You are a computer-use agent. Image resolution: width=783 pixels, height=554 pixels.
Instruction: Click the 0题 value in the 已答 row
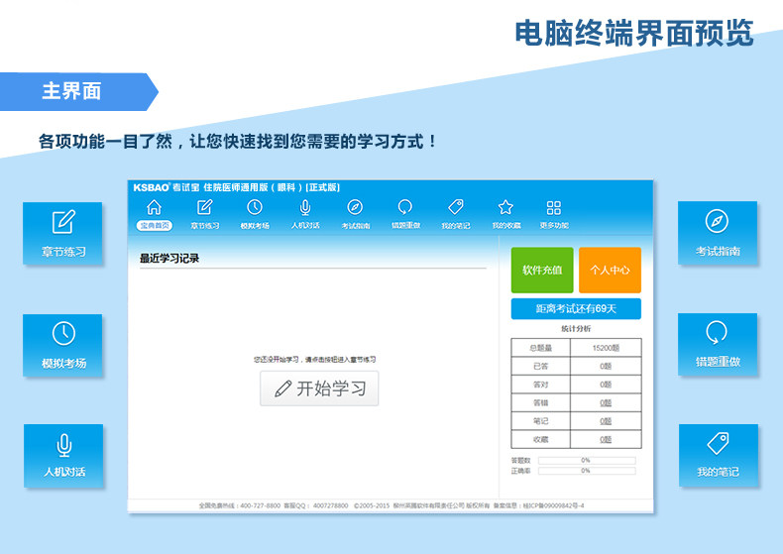pos(606,367)
